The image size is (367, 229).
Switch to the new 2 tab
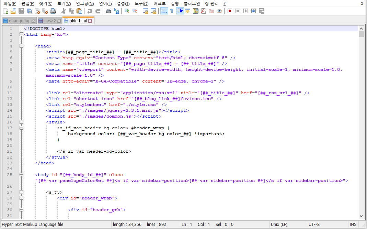50,21
